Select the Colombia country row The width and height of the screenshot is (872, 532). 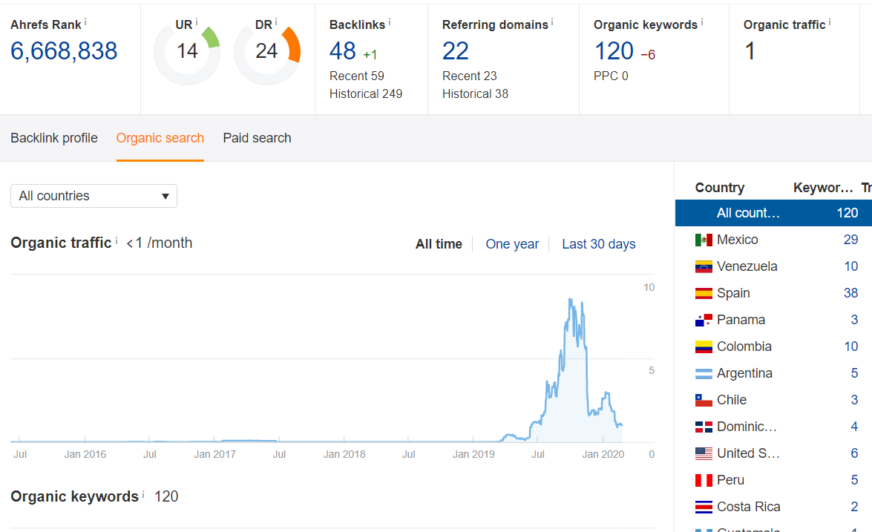[773, 347]
